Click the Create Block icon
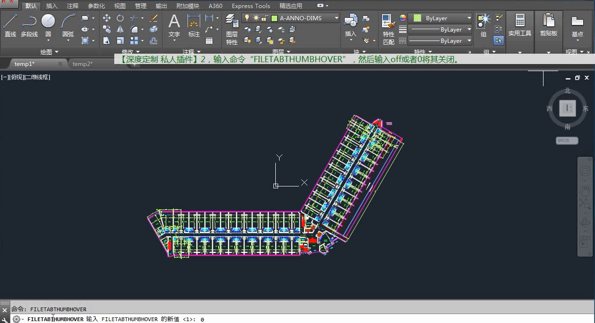The height and width of the screenshot is (323, 595). coord(365,19)
